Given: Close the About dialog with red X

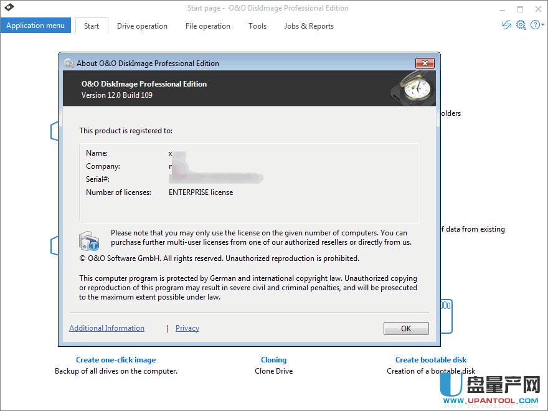Looking at the screenshot, I should pyautogui.click(x=424, y=63).
